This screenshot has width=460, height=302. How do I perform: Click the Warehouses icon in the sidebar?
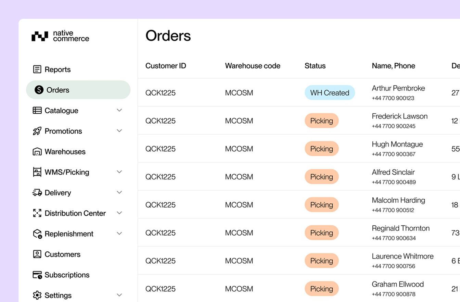[x=37, y=151]
